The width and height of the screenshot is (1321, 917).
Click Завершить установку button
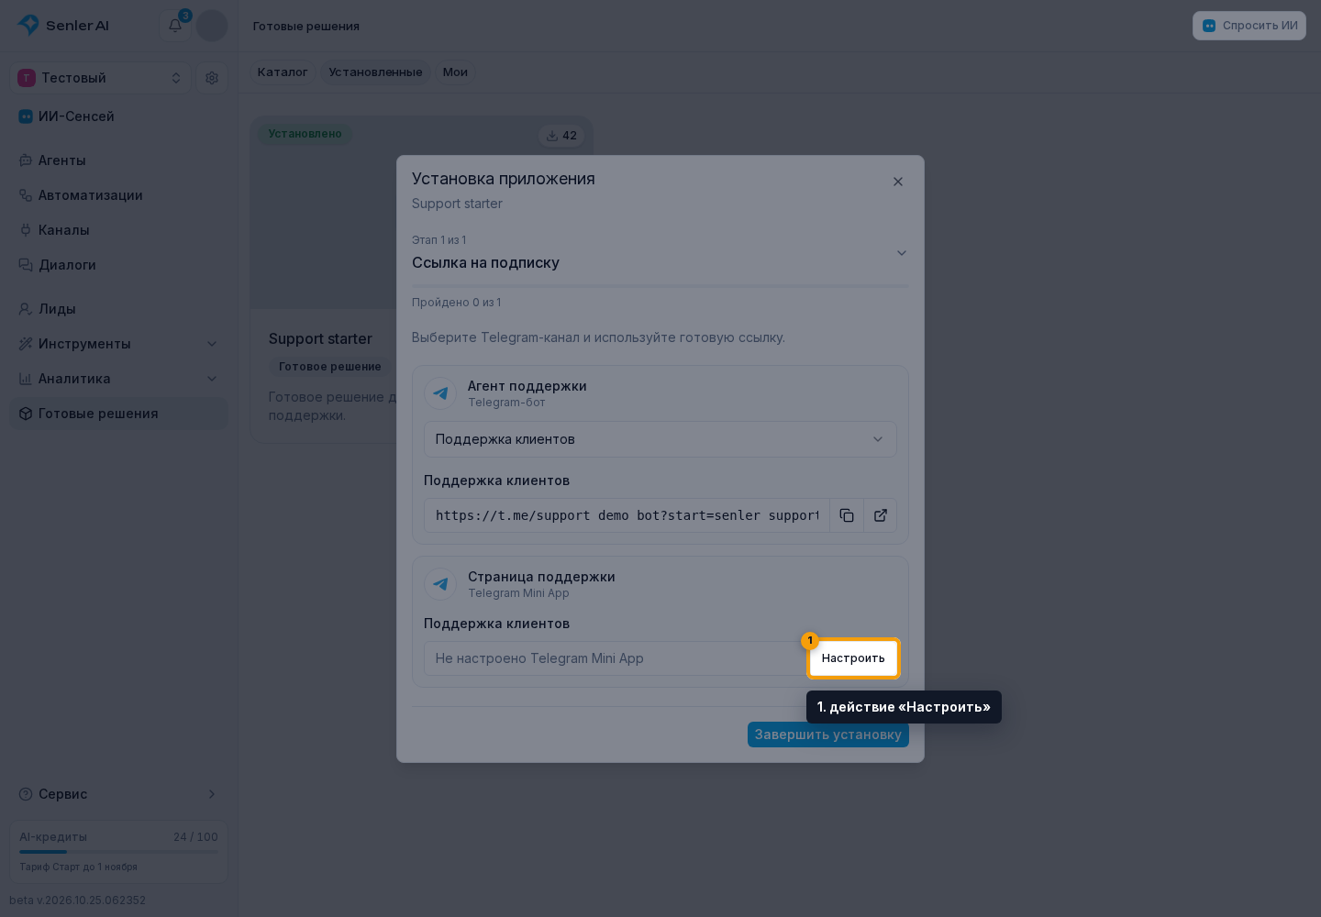click(828, 735)
